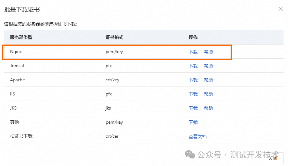288x166 pixels.
Task: Open help for Nginx certificate
Action: click(208, 52)
